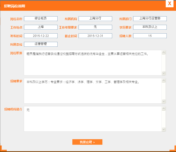
Task: Click the 岗位名称 field showing 综合柜员
Action: [x=41, y=19]
